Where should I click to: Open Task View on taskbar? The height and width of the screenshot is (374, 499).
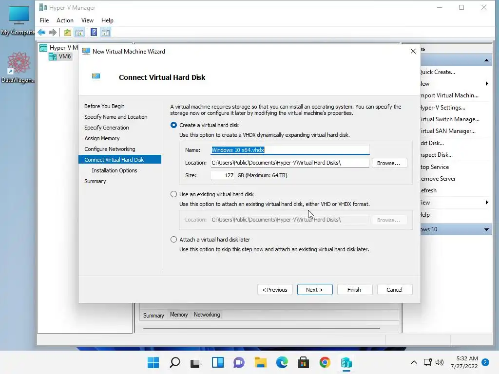click(195, 362)
